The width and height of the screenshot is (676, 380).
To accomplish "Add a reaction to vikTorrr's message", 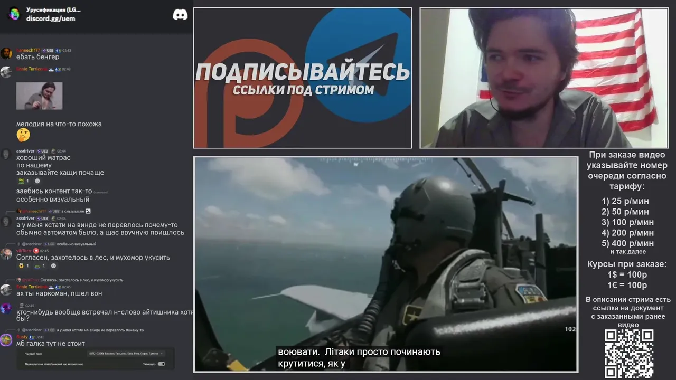I will pyautogui.click(x=53, y=266).
